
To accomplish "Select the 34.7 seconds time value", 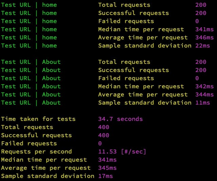I will (121, 119).
